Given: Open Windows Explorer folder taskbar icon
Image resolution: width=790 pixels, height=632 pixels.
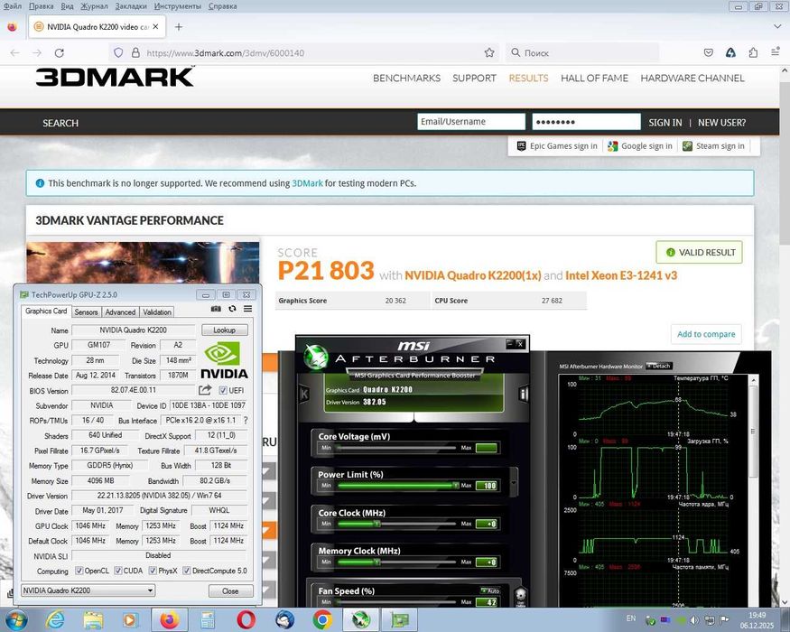Looking at the screenshot, I should click(93, 619).
